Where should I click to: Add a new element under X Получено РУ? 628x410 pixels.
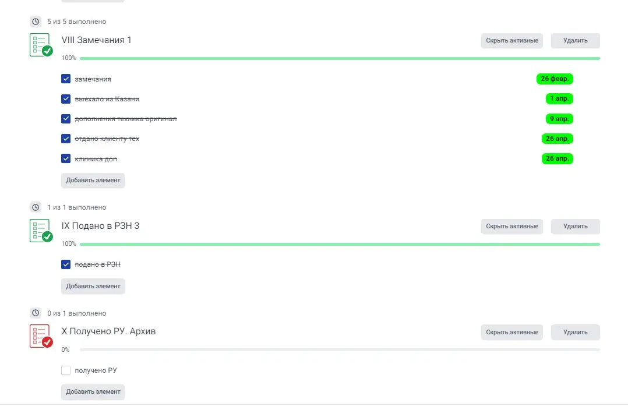[x=93, y=392]
